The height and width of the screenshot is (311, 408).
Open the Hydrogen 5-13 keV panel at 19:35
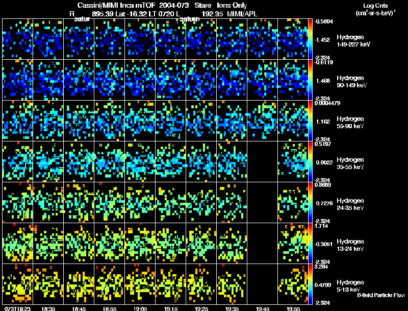pyautogui.click(x=232, y=284)
